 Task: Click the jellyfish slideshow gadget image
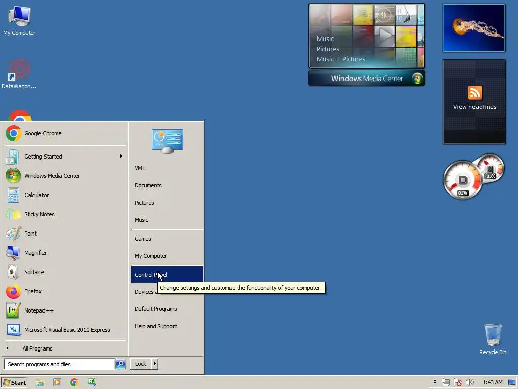click(474, 28)
